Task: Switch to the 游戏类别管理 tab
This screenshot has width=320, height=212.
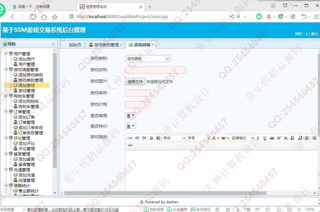Action: (106, 45)
